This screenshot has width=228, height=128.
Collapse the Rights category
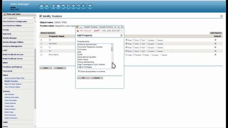click(5, 75)
